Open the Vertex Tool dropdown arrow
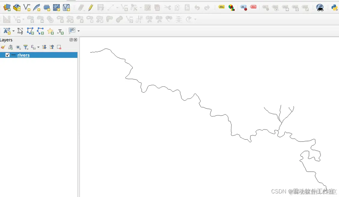The image size is (339, 197). 140,7
